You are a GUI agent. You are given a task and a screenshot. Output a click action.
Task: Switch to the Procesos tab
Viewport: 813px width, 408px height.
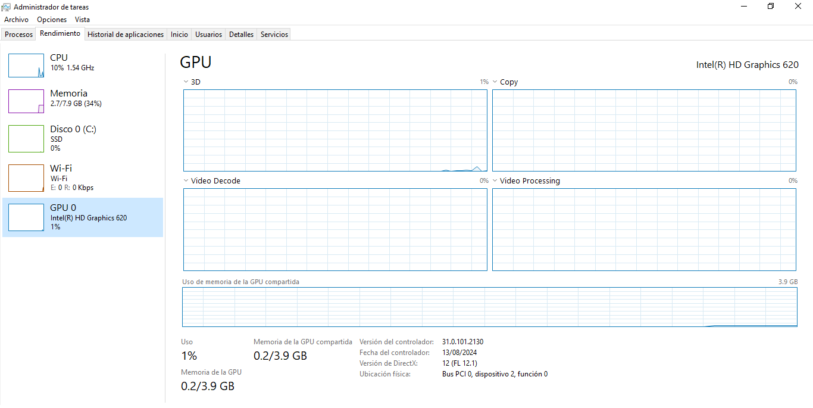tap(19, 35)
